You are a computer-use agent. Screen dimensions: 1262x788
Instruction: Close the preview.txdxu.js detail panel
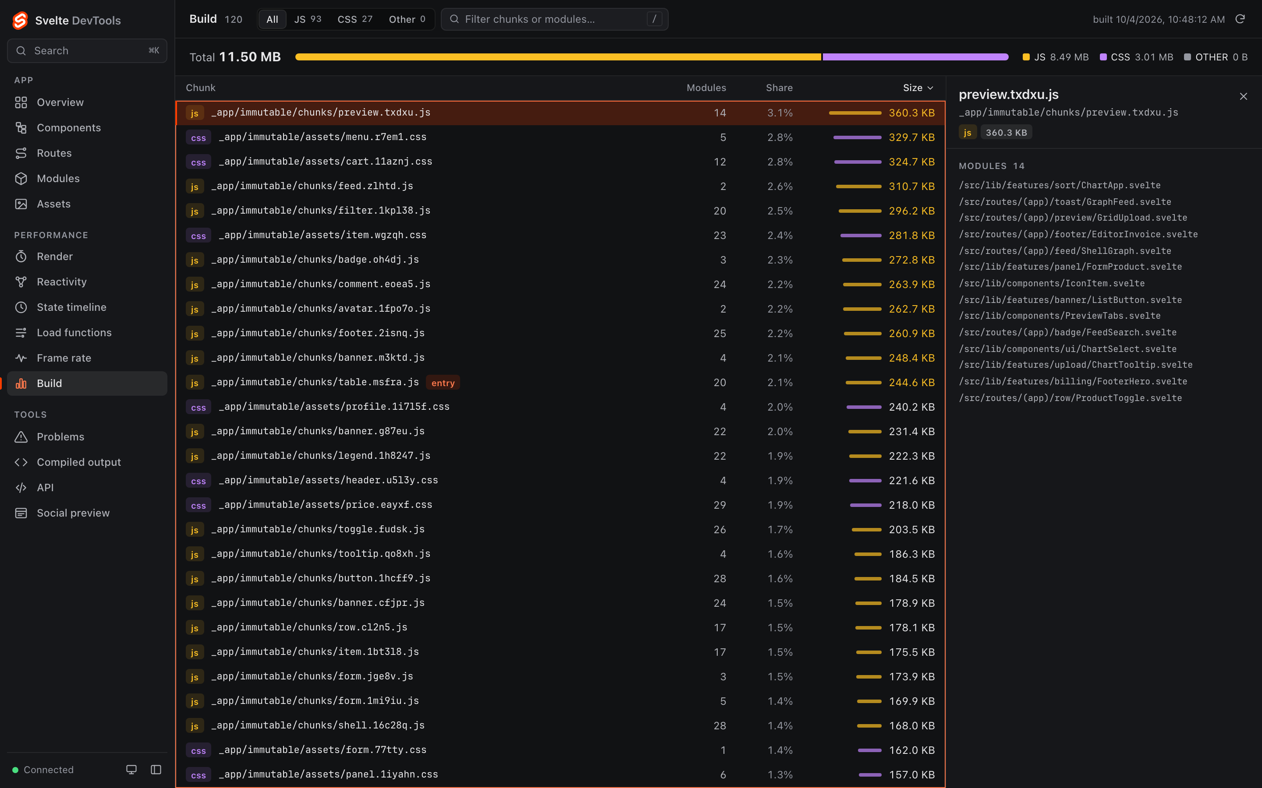[1243, 96]
